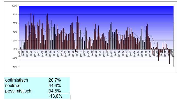Select the jul-99 x-axis label
The height and width of the screenshot is (102, 178).
coord(23,53)
